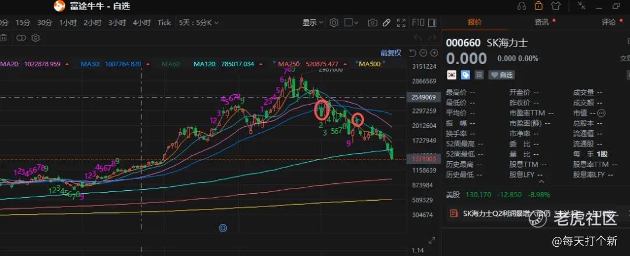This screenshot has width=630, height=256.
Task: Open the skin theme shirt icon
Action: coord(556,6)
